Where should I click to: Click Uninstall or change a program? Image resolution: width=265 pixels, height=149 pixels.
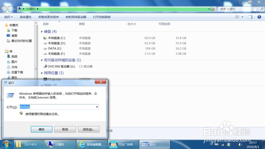point(48,17)
